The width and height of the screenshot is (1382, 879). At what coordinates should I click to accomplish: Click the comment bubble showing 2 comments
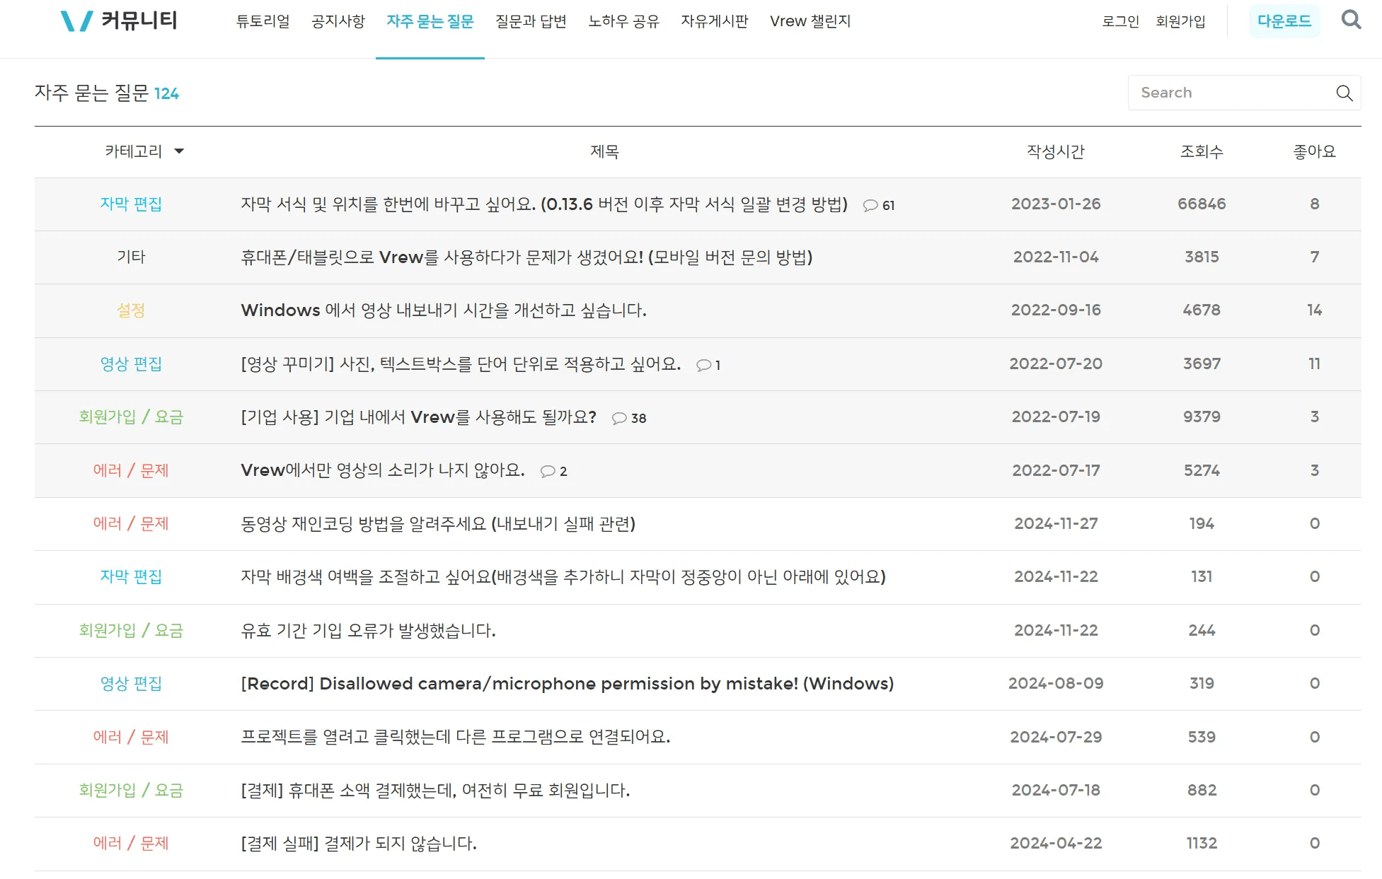click(546, 472)
